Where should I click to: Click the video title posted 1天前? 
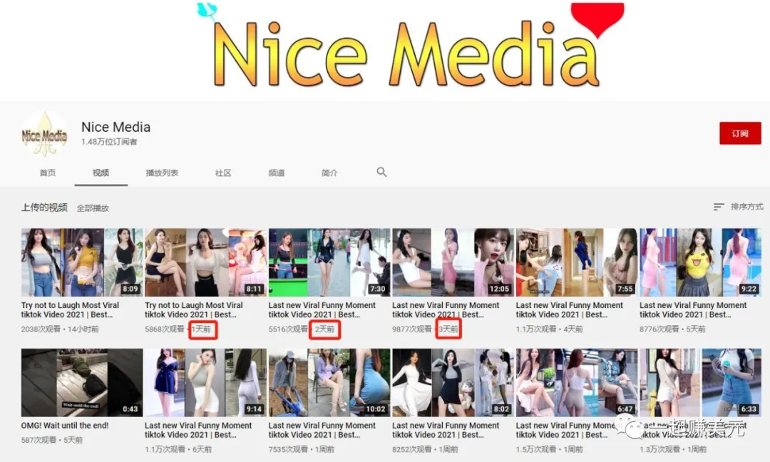click(x=194, y=310)
